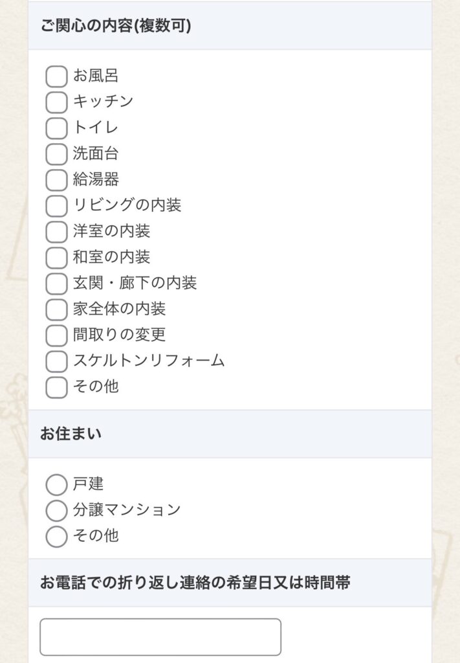This screenshot has width=460, height=663.
Task: Select the 戸建 radio button
Action: [x=54, y=484]
